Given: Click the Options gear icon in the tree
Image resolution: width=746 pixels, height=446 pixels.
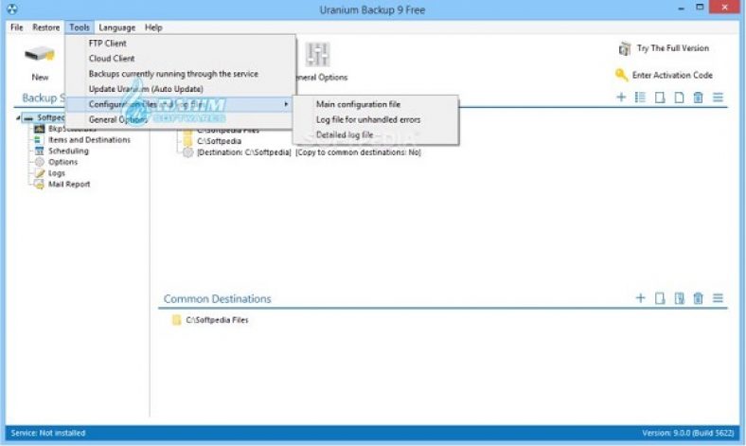Looking at the screenshot, I should 40,162.
